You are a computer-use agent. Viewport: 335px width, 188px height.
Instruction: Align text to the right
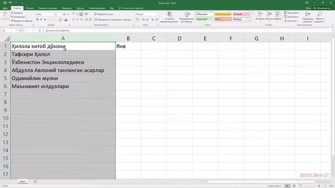[x=81, y=20]
